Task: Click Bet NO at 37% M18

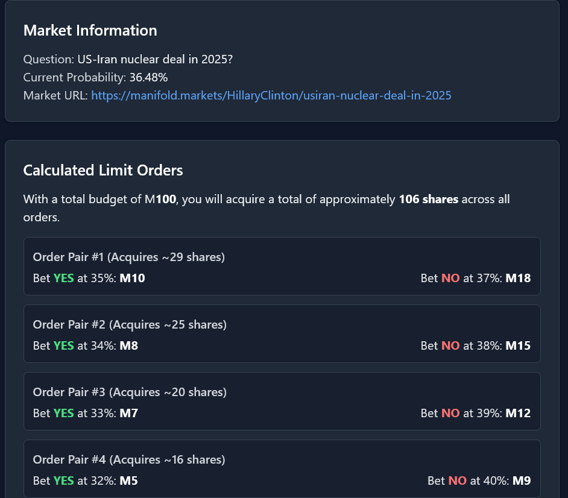Action: (x=476, y=278)
